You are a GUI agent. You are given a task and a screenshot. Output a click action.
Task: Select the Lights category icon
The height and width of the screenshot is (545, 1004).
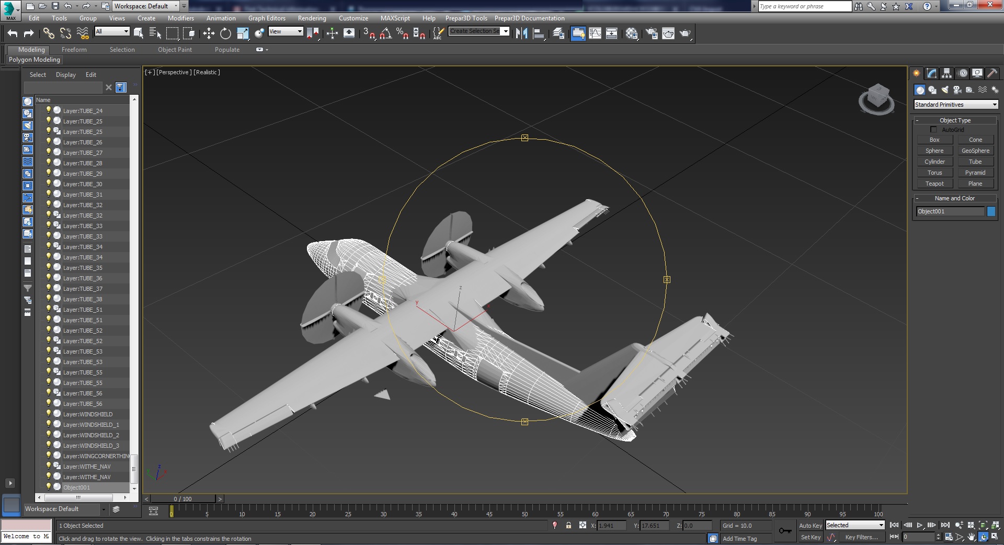pos(944,90)
